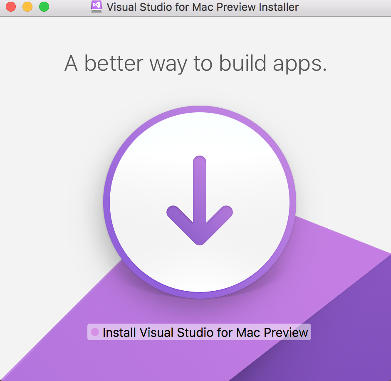Screen dimensions: 391x381
Task: Zoom the window with green button
Action: click(44, 7)
